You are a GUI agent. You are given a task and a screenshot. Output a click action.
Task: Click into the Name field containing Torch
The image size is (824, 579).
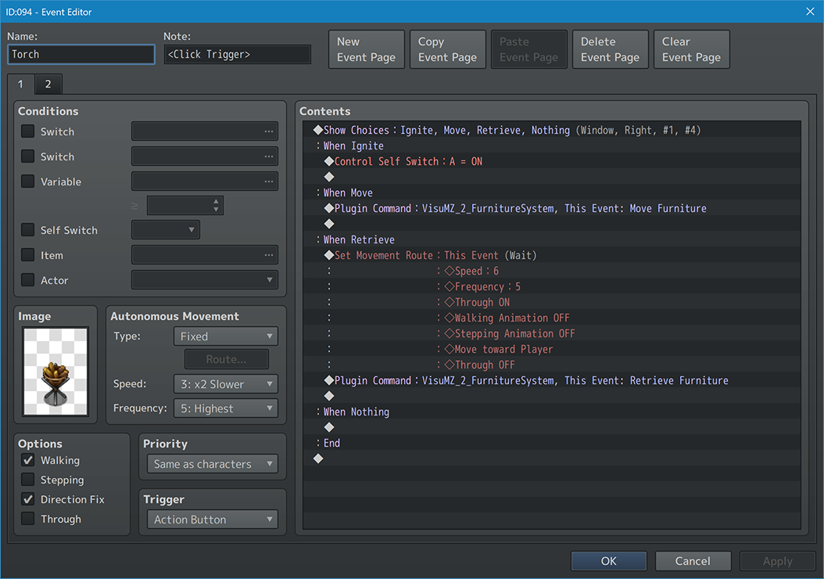coord(81,54)
